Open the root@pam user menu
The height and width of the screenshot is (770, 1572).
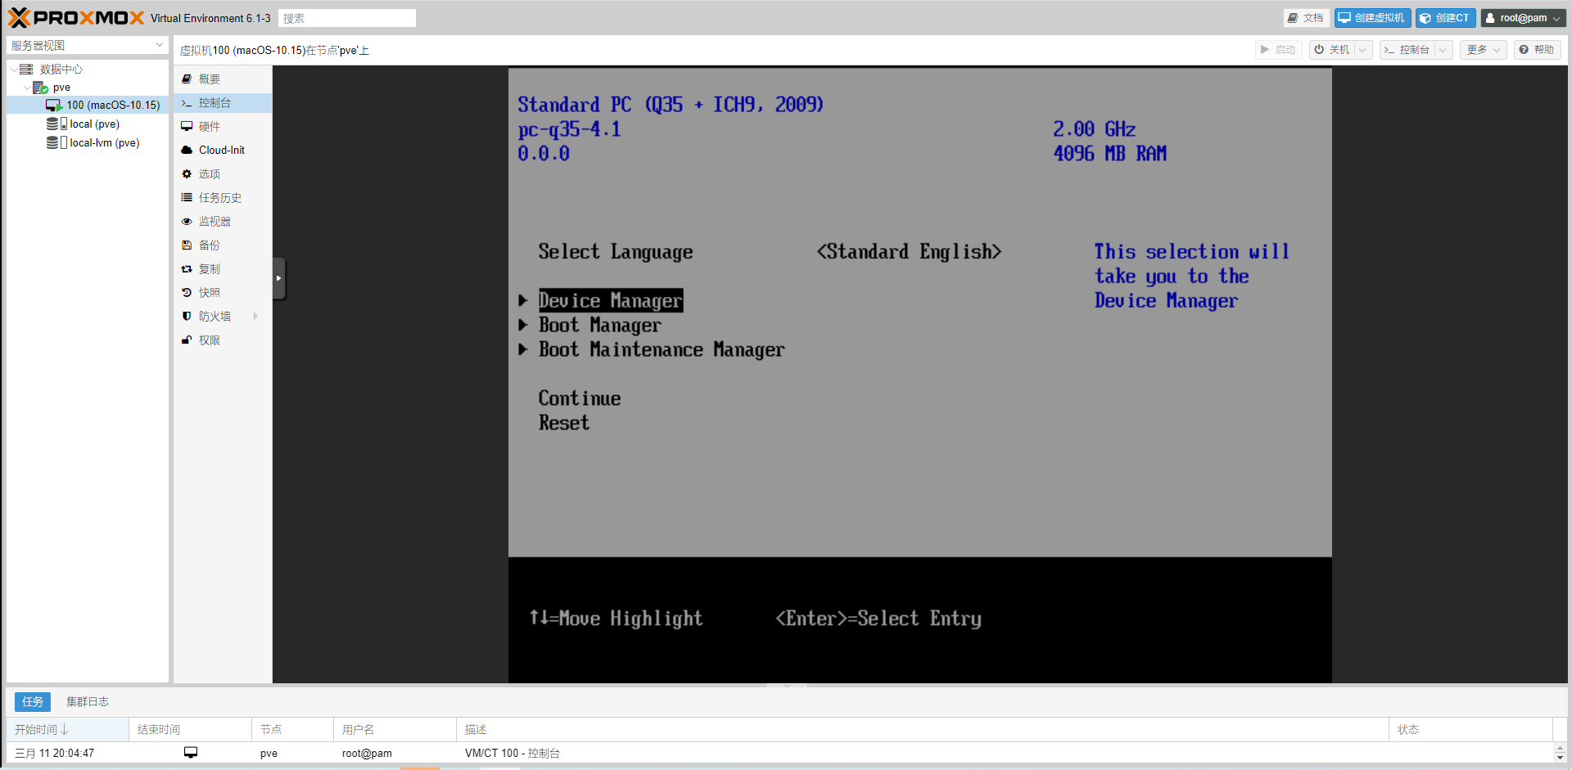pos(1523,18)
